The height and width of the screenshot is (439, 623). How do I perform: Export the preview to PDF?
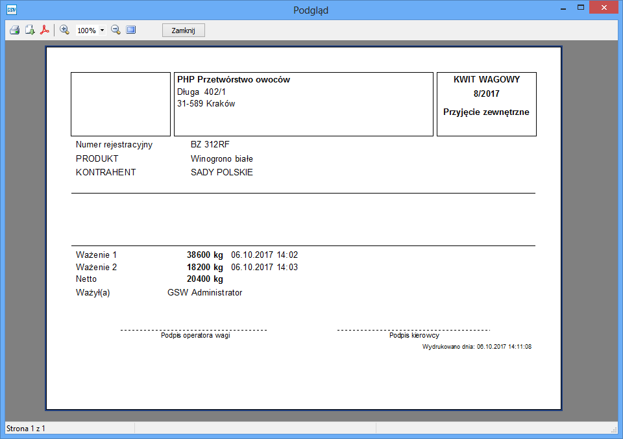[x=45, y=30]
